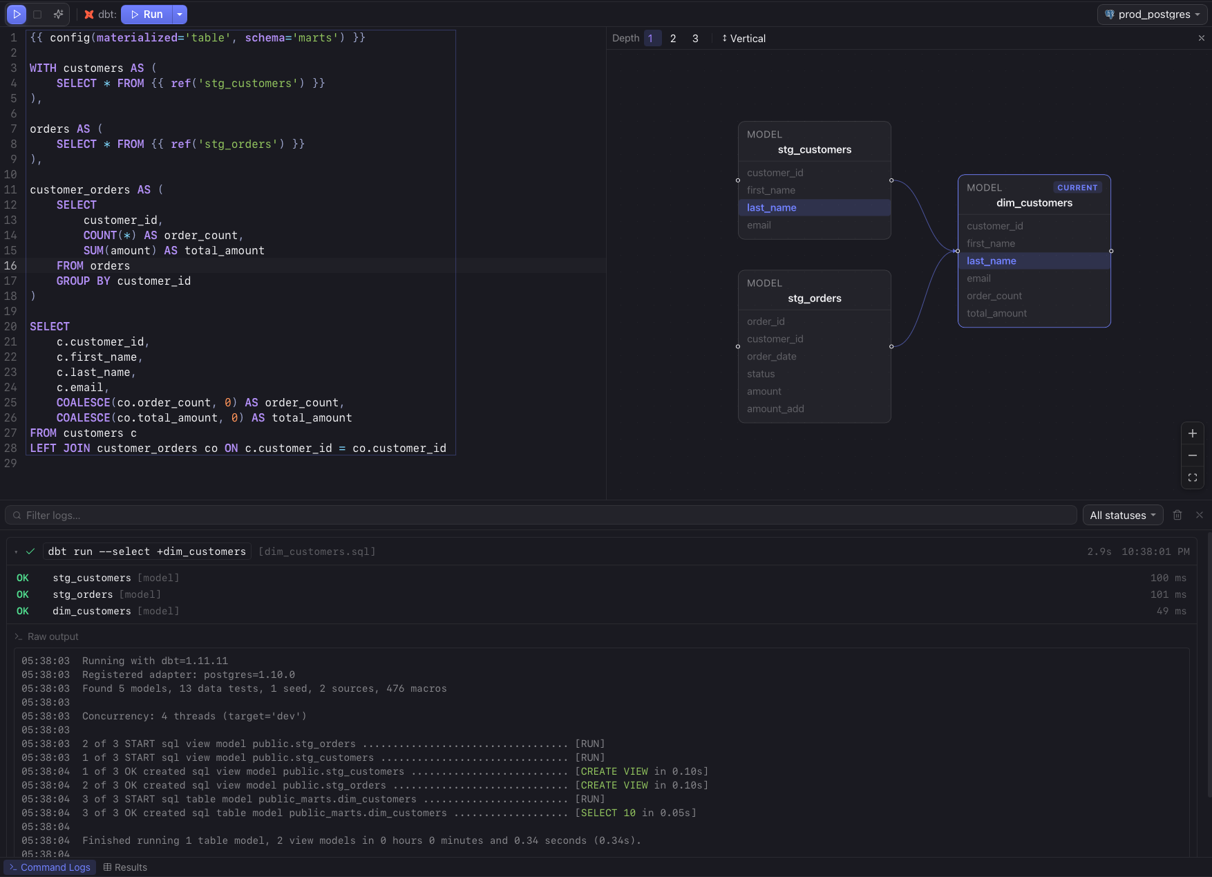Screen dimensions: 1212x877
Task: Select the stg_orders OK result row
Action: (601, 594)
